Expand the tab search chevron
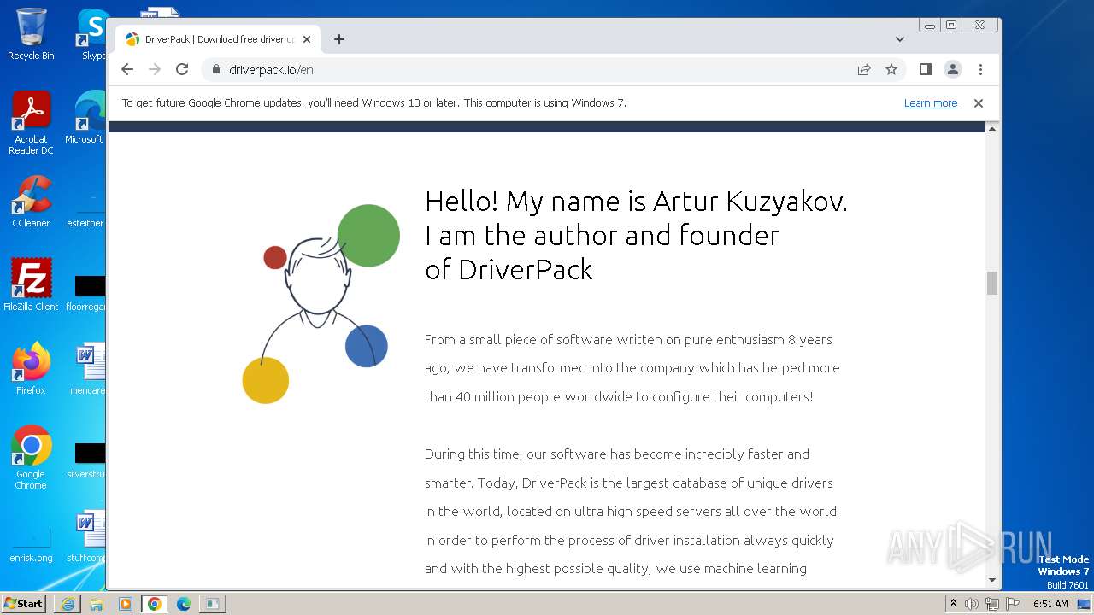1094x615 pixels. (x=900, y=39)
